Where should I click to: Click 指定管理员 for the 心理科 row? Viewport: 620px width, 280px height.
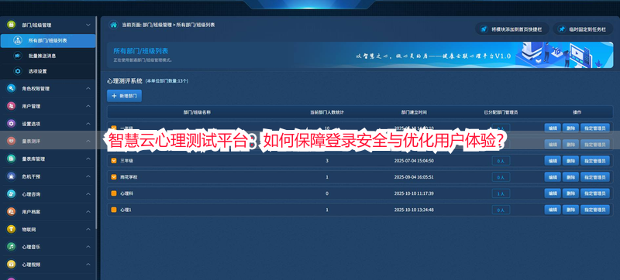coord(595,193)
